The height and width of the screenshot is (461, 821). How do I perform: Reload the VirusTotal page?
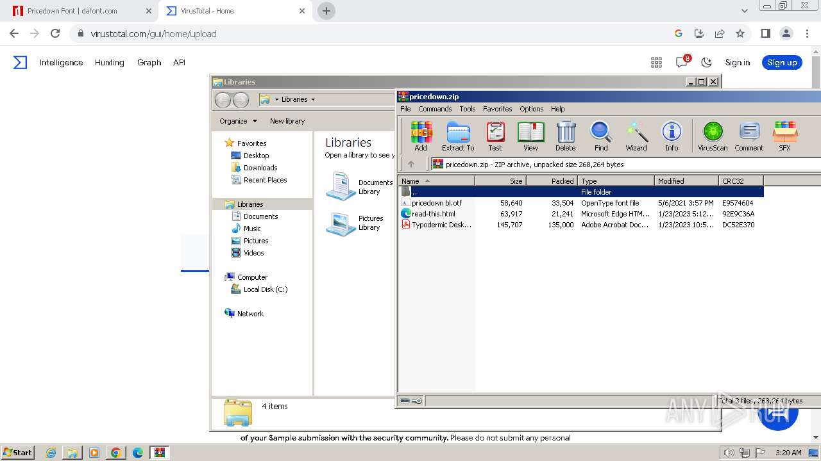pyautogui.click(x=55, y=33)
